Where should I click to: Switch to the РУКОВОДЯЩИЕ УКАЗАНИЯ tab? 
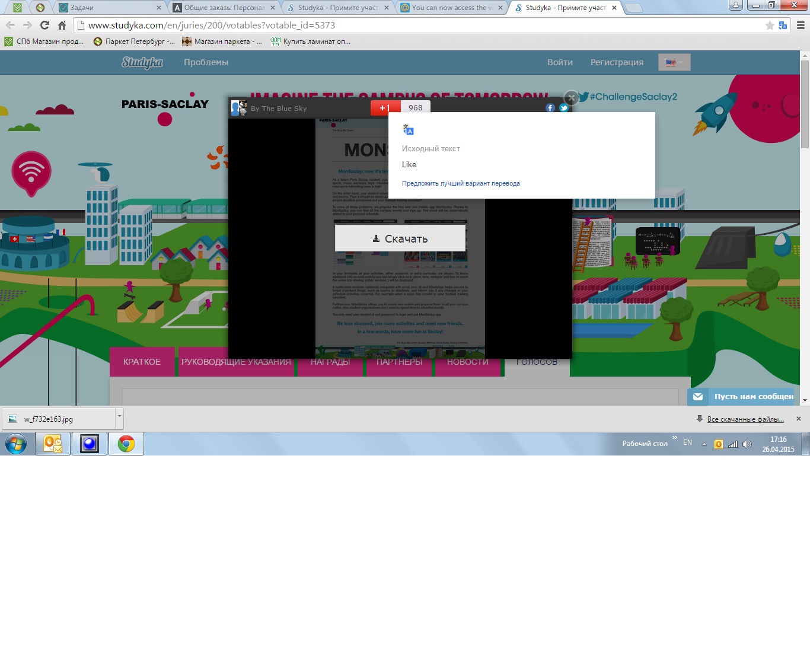pyautogui.click(x=236, y=362)
